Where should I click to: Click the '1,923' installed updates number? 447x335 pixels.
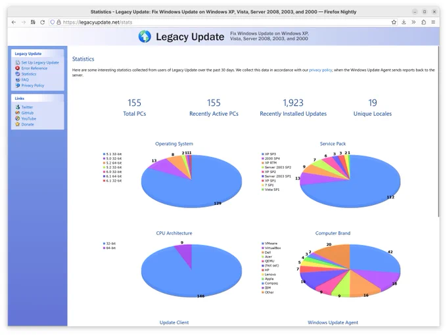293,102
